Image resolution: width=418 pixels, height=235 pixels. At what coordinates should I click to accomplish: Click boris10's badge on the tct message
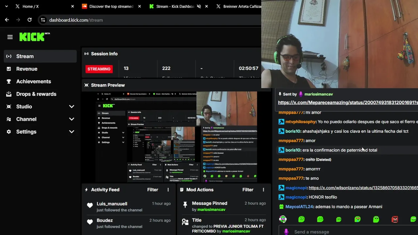[x=281, y=131]
